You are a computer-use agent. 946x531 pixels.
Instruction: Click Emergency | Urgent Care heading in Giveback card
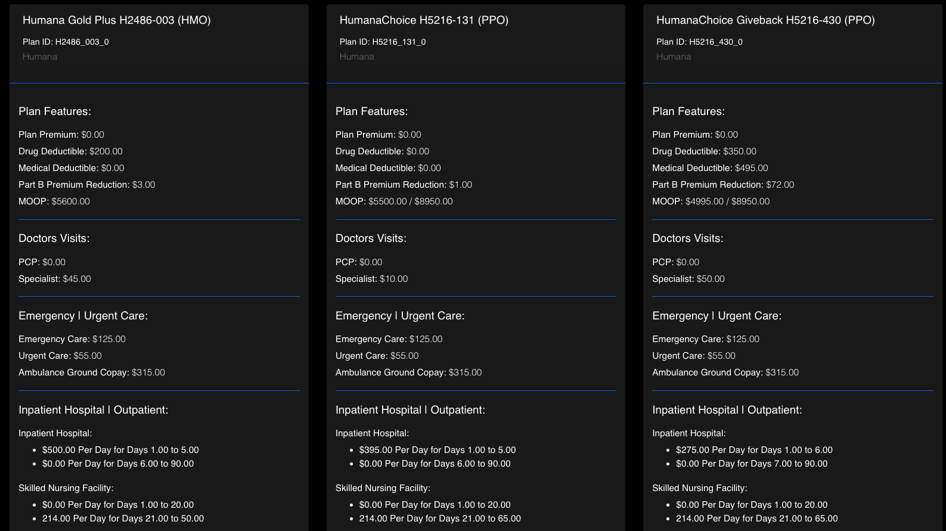coord(717,316)
